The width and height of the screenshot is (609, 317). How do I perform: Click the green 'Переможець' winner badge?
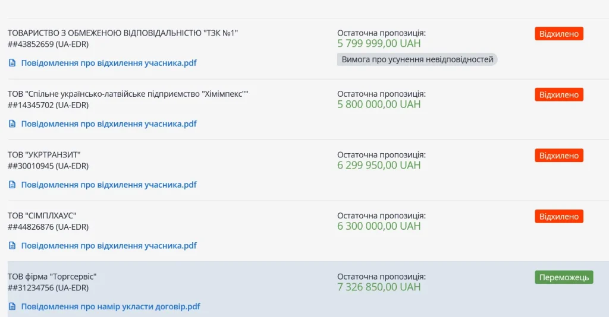pyautogui.click(x=563, y=277)
